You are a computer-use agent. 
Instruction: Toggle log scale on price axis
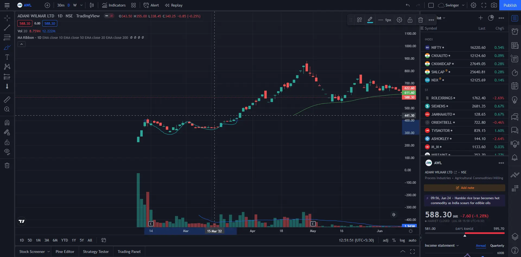click(402, 240)
